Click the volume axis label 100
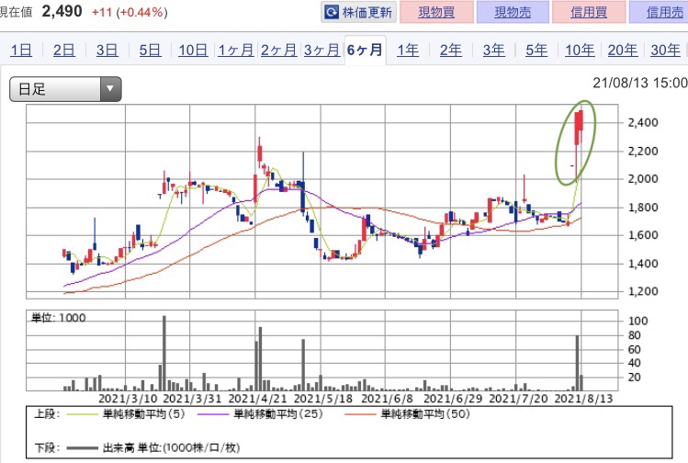The width and height of the screenshot is (688, 463). [x=638, y=321]
